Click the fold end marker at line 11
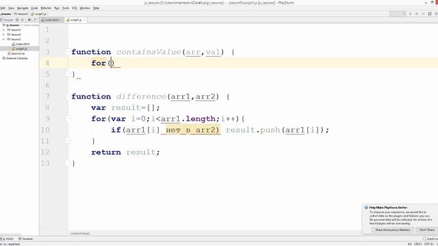438x246 pixels. [x=68, y=141]
